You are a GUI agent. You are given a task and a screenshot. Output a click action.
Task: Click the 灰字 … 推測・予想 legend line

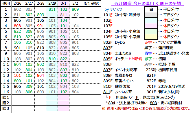[x=160, y=64]
